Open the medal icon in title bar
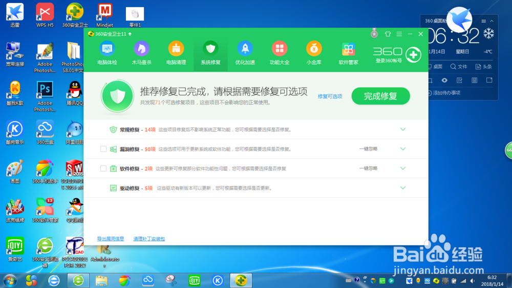 374,33
